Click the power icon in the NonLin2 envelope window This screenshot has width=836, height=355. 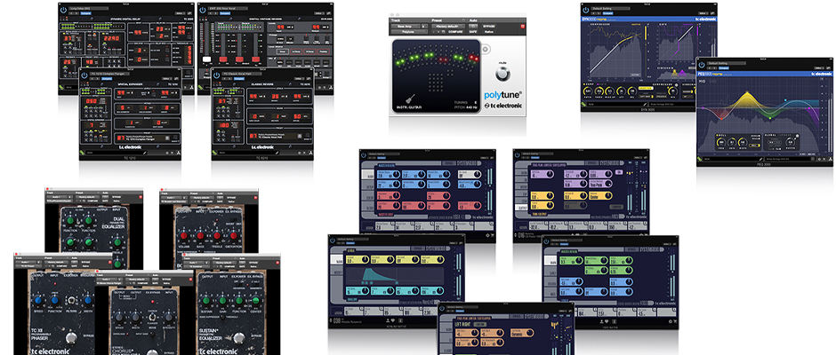334,240
